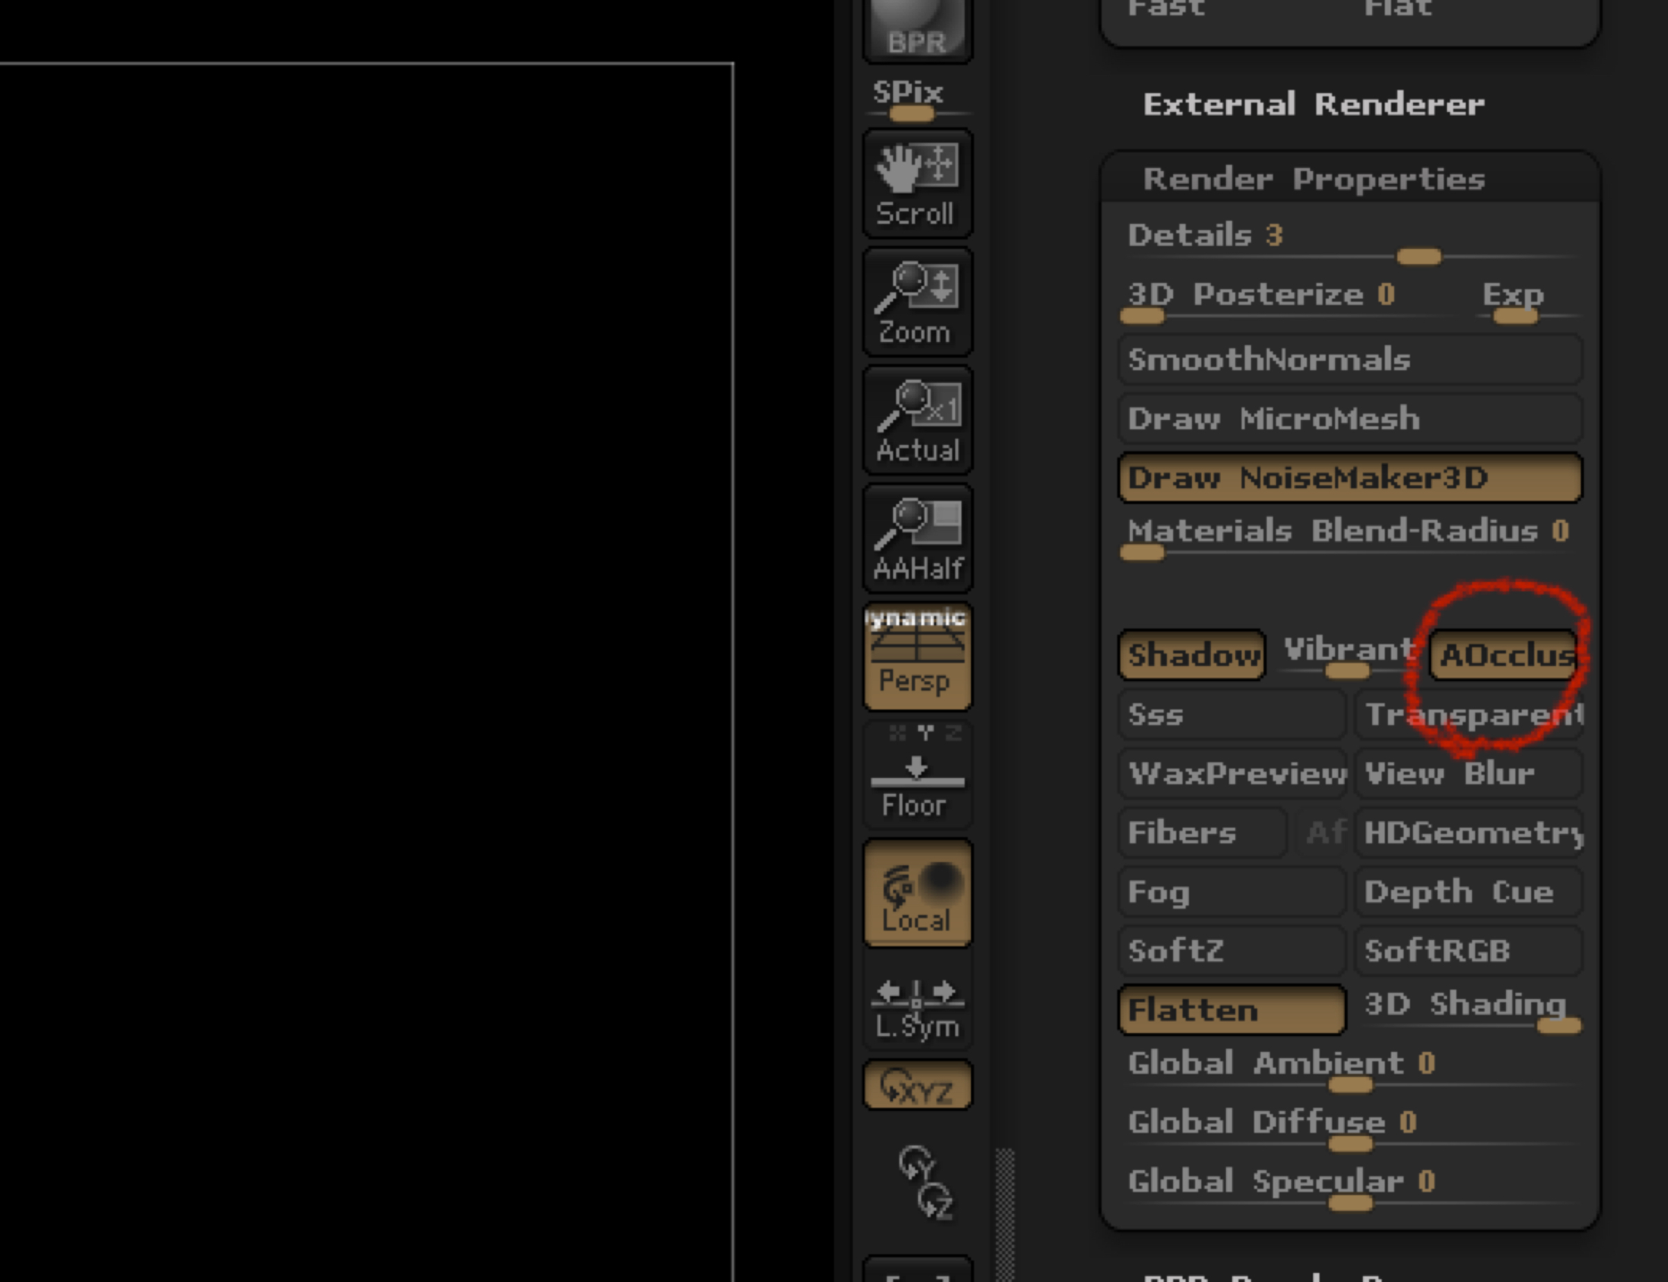The image size is (1668, 1282).
Task: Select the Zoom canvas tool
Action: (x=917, y=302)
